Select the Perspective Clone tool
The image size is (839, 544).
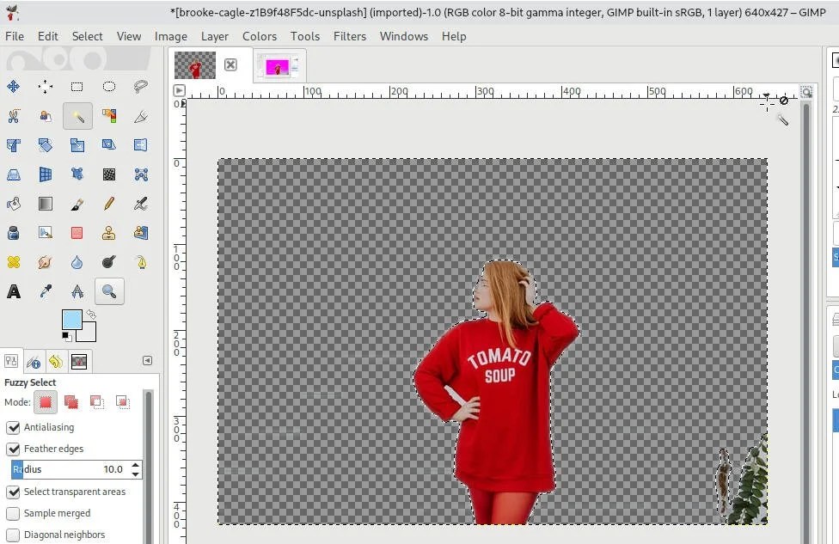coord(141,233)
